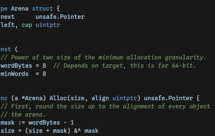Click the 64-bit target comment
215x136 pixels.
(124, 66)
